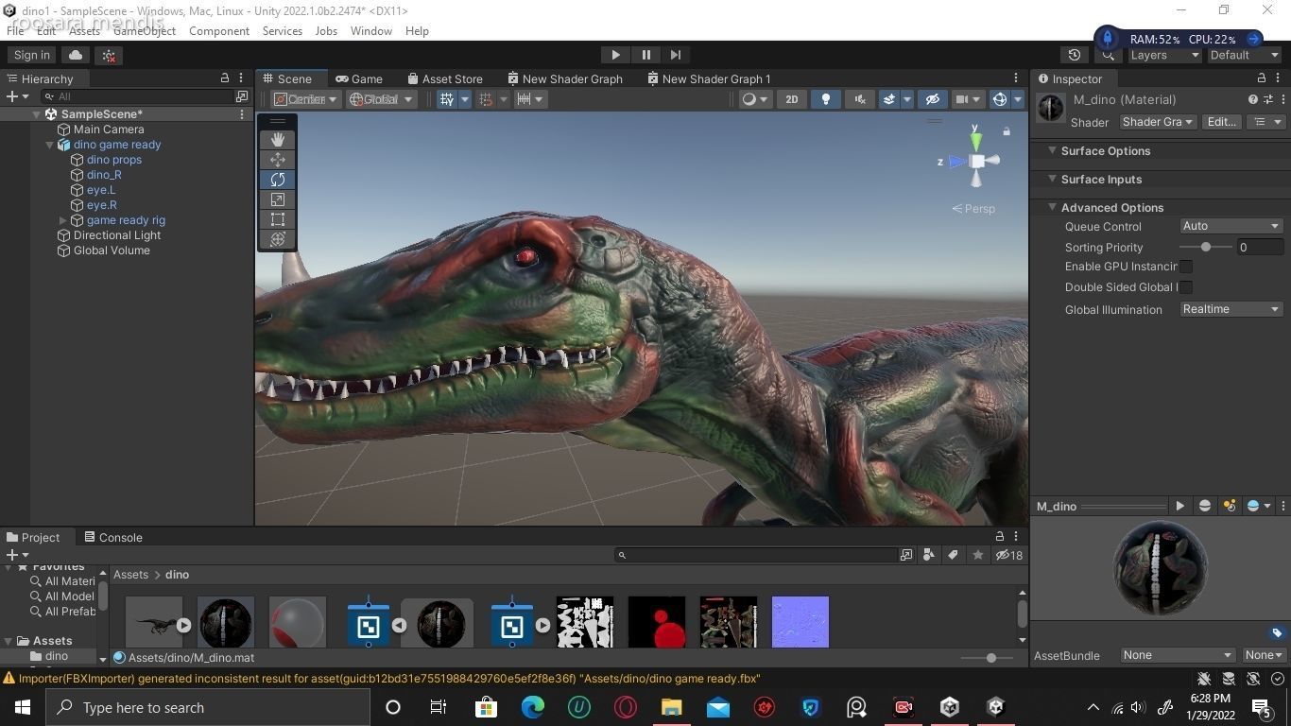Toggle scene audio mute

(x=860, y=98)
